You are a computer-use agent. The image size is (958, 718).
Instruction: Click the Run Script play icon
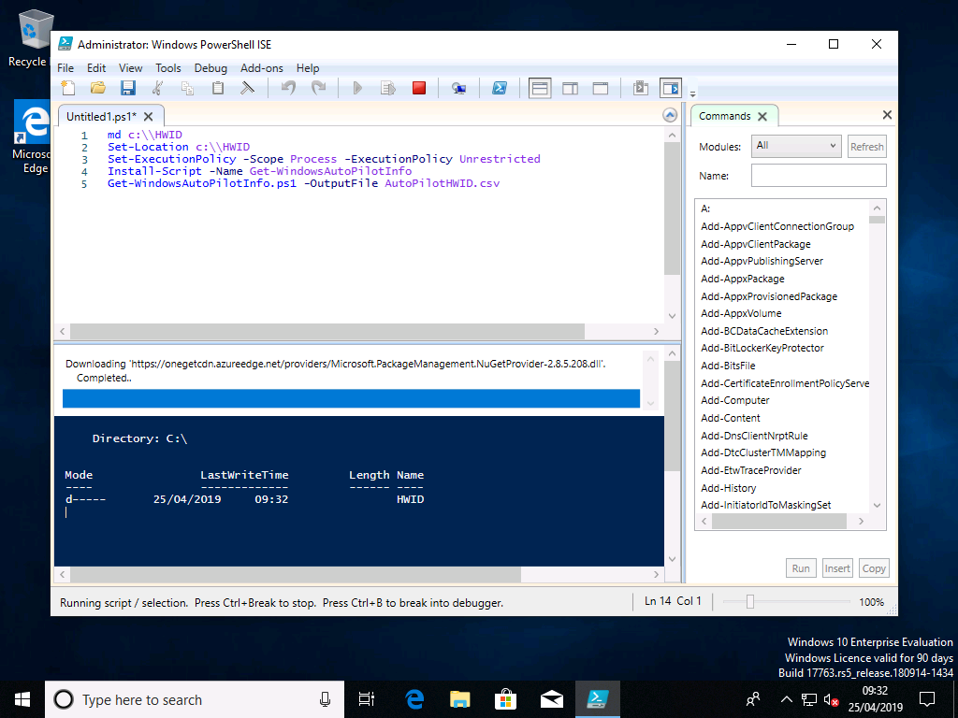click(x=358, y=88)
